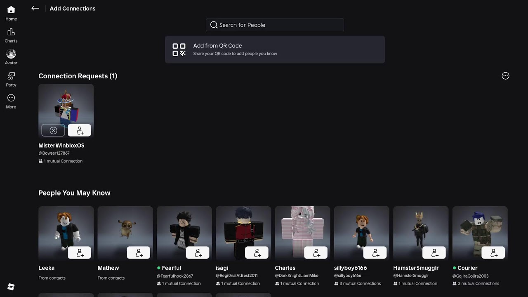Click the Roblox logo icon at bottom-left
This screenshot has height=297, width=528.
11,287
